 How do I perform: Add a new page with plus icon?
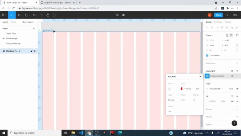click(x=34, y=28)
